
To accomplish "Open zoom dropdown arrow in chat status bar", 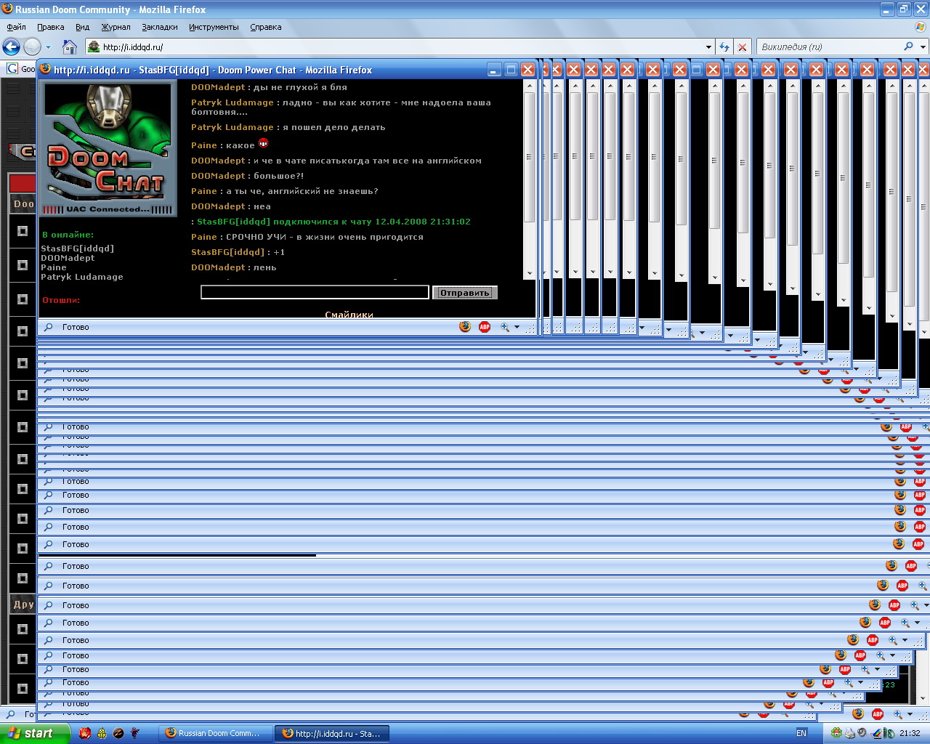I will pyautogui.click(x=517, y=327).
